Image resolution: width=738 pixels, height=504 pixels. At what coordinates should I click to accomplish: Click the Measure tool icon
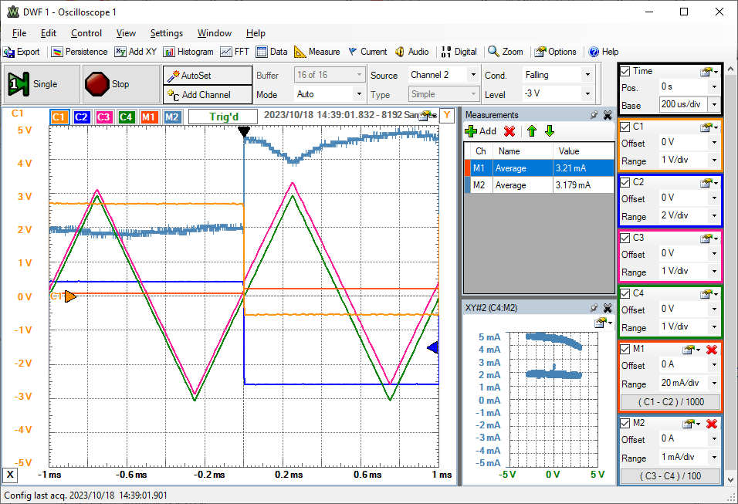point(300,52)
